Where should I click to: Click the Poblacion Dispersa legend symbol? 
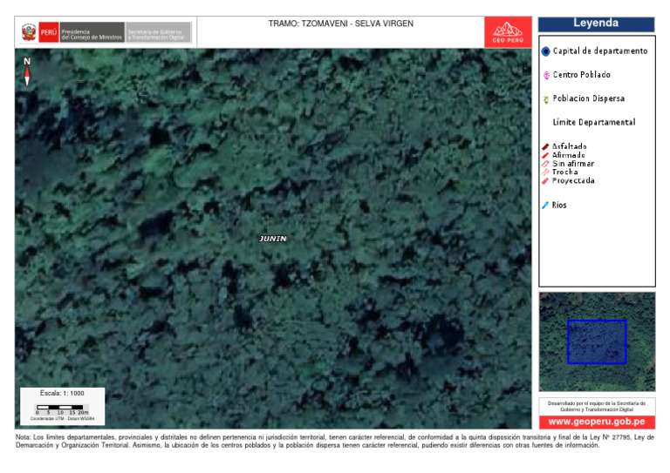tap(545, 99)
